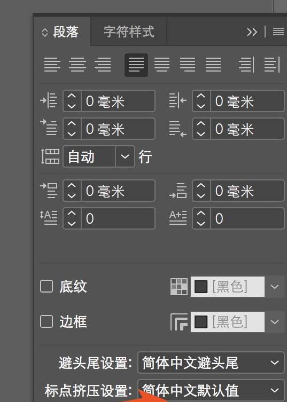Click the last line right indent icon
Image resolution: width=287 pixels, height=402 pixels.
(177, 129)
